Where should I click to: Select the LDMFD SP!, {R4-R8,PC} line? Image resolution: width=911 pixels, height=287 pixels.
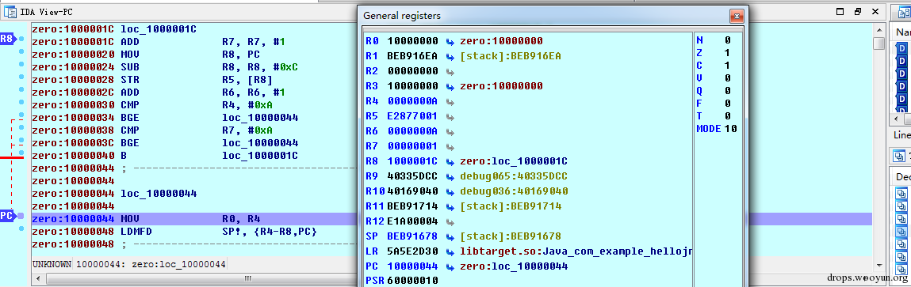click(x=174, y=232)
